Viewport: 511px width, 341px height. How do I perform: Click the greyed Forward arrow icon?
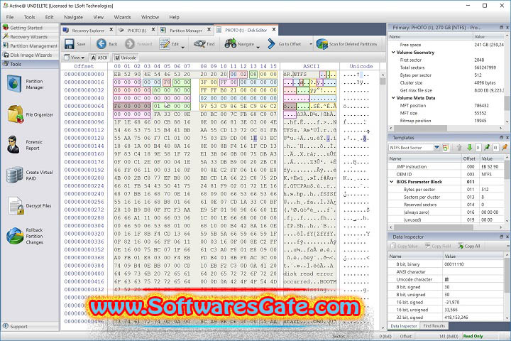pos(130,44)
